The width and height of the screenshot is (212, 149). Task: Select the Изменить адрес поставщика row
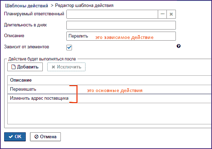[109, 98]
